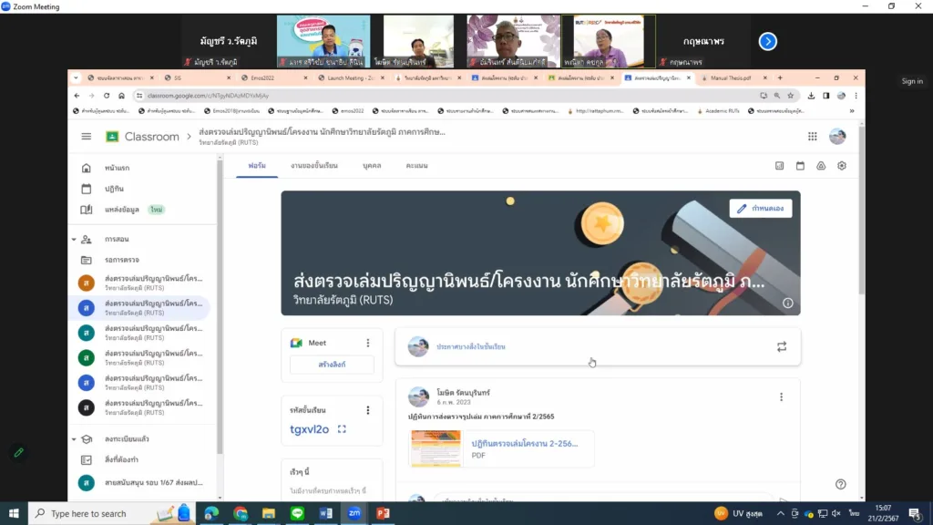
Task: Click the green Zoom annotation pencil
Action: (x=18, y=453)
